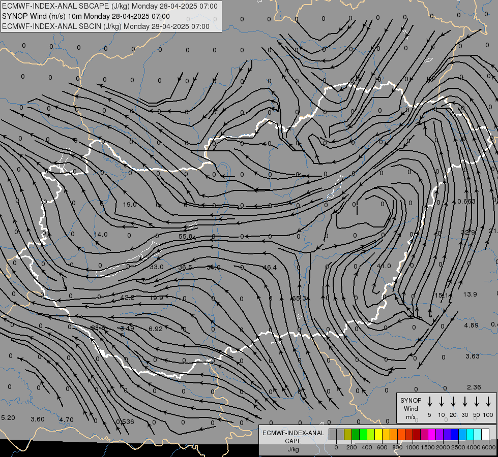Viewport: 498px width, 457px height.
Task: Click the 65.3 value on the map
Action: [299, 299]
